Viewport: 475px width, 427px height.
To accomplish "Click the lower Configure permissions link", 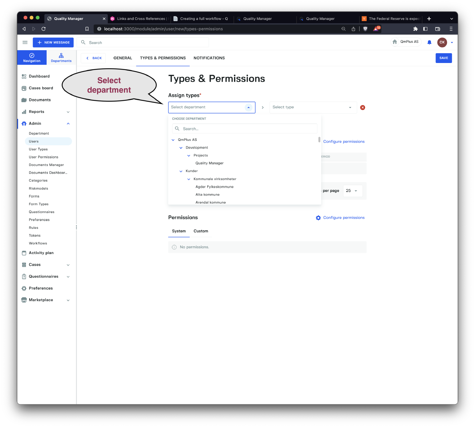I will point(343,218).
